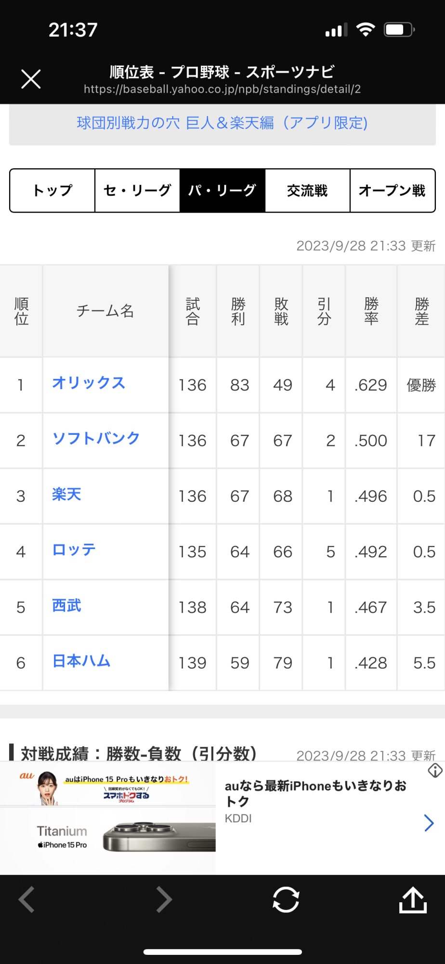445x964 pixels.
Task: Close the in-app browser with X
Action: click(31, 79)
